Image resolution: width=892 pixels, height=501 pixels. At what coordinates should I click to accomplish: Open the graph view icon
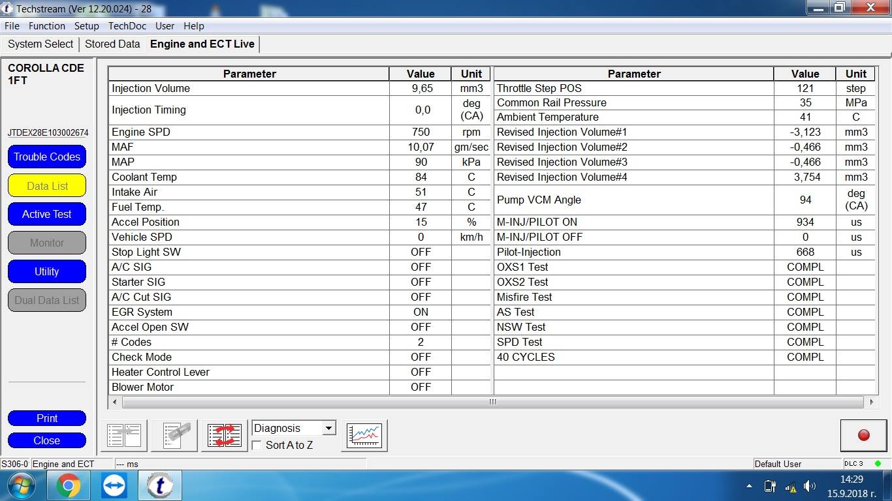pyautogui.click(x=364, y=435)
